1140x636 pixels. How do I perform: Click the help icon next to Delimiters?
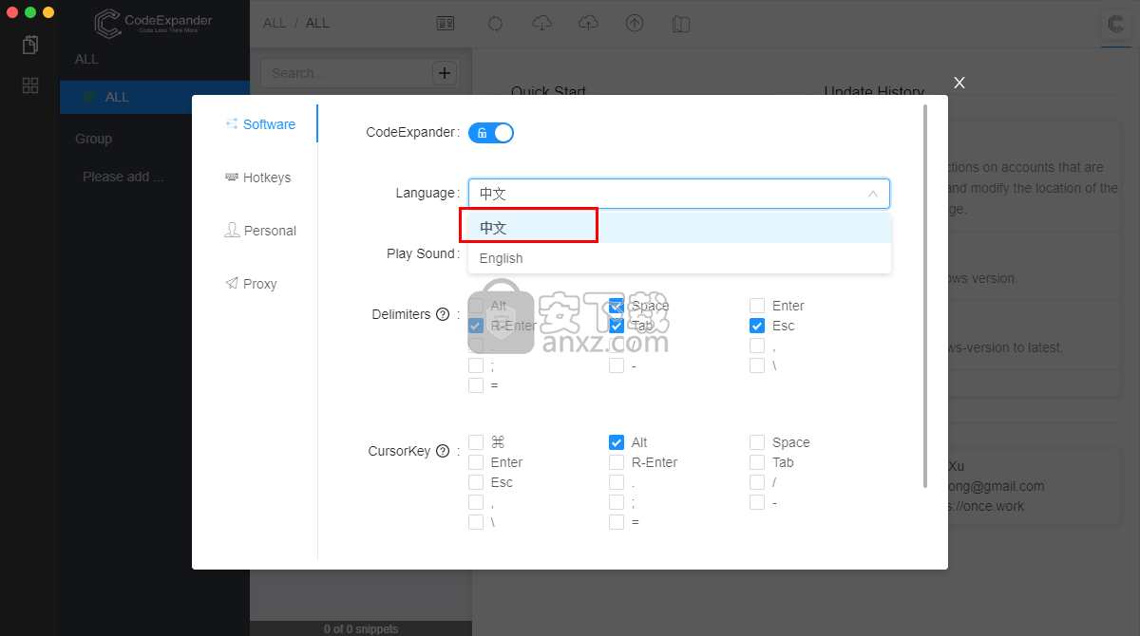(443, 315)
